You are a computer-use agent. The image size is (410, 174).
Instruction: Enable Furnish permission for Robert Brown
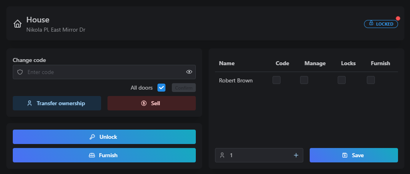tap(371, 80)
